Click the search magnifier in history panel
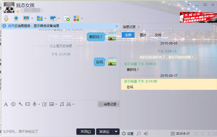 click(139, 134)
